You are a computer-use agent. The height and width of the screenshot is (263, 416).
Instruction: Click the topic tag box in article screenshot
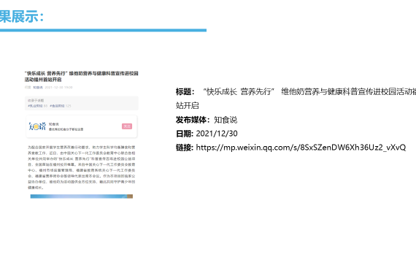point(82,103)
